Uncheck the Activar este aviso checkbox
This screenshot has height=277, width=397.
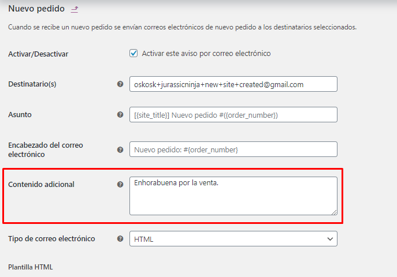133,54
